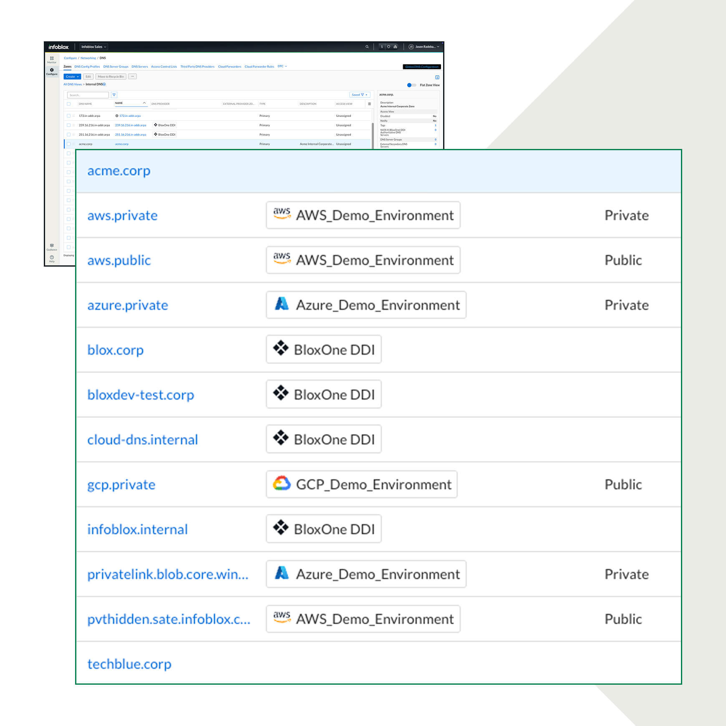Open the more actions ellipsis menu
The height and width of the screenshot is (726, 726).
click(x=132, y=76)
